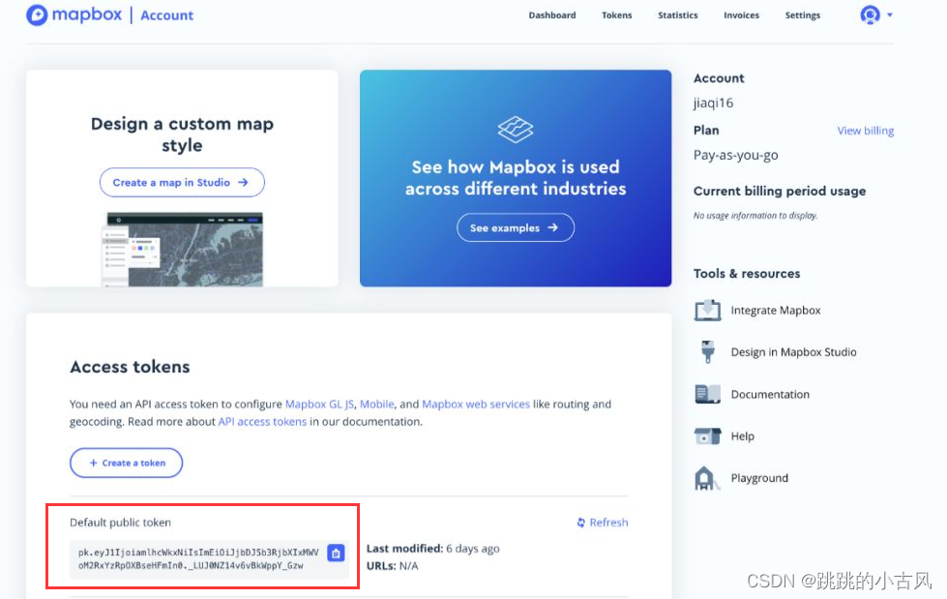Open the Statistics nav item
This screenshot has height=599, width=947.
coord(678,15)
